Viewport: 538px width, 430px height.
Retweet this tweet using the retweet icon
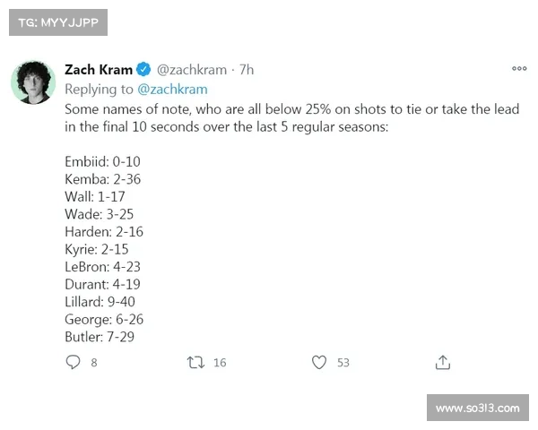click(194, 363)
